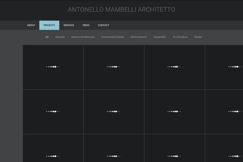Viewport: 243px width, 162px height.
Task: Choose the Hospitality filter
Action: coord(160,37)
